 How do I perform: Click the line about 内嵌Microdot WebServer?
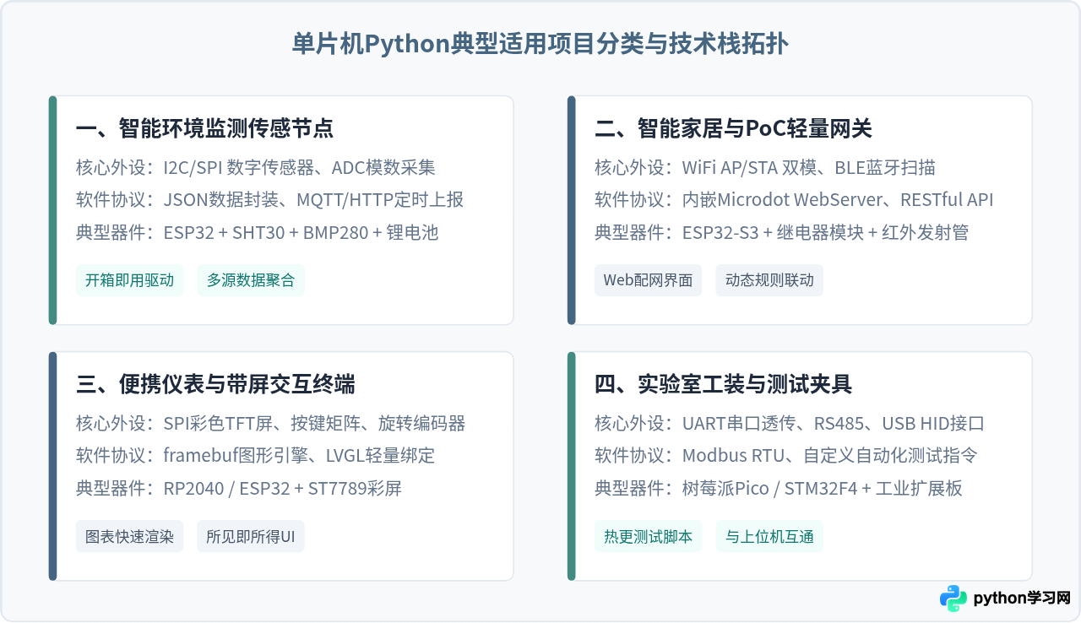pos(794,200)
